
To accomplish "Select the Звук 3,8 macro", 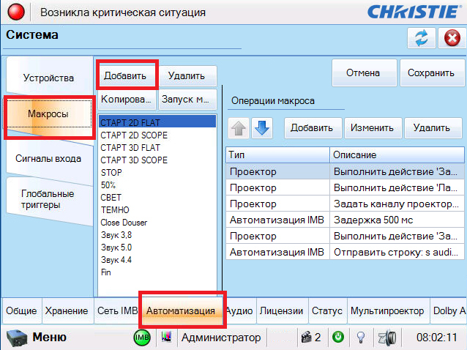I will pyautogui.click(x=157, y=235).
